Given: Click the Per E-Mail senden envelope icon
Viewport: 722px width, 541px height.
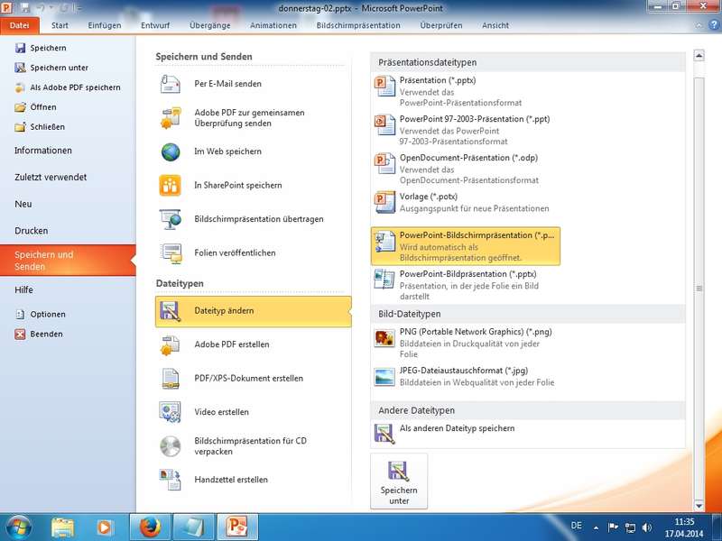Looking at the screenshot, I should [x=171, y=85].
